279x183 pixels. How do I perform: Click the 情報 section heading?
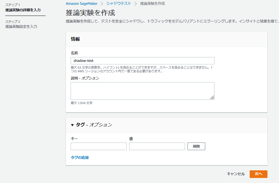[x=75, y=39]
